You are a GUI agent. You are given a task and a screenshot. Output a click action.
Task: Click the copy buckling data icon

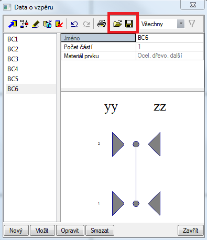(x=47, y=24)
